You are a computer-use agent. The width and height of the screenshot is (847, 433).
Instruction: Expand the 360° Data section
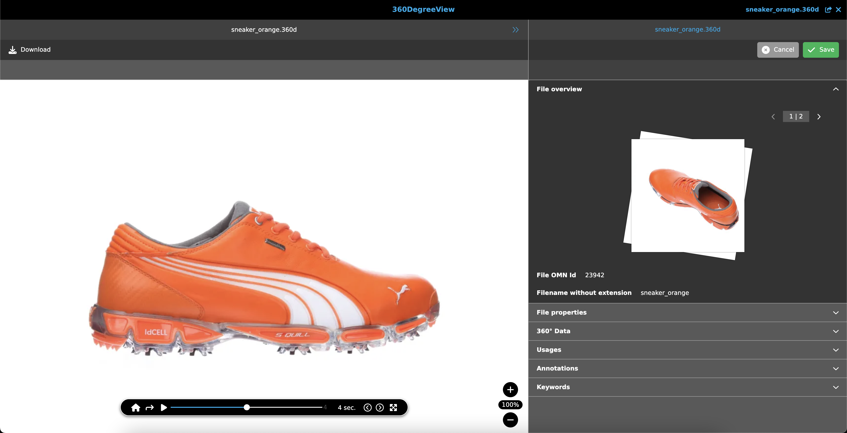point(835,331)
